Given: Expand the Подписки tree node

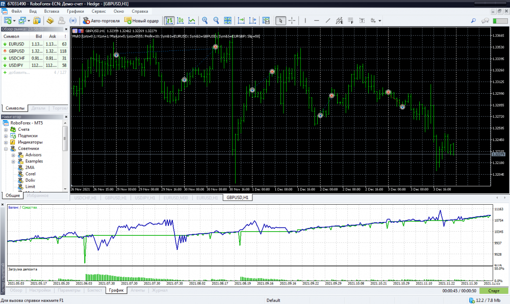Looking at the screenshot, I should pos(6,136).
